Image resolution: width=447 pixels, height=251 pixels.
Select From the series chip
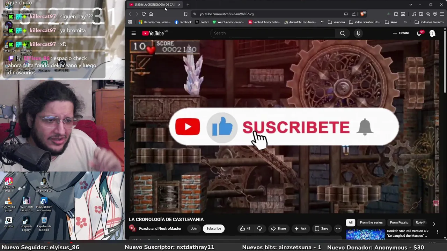pyautogui.click(x=371, y=222)
